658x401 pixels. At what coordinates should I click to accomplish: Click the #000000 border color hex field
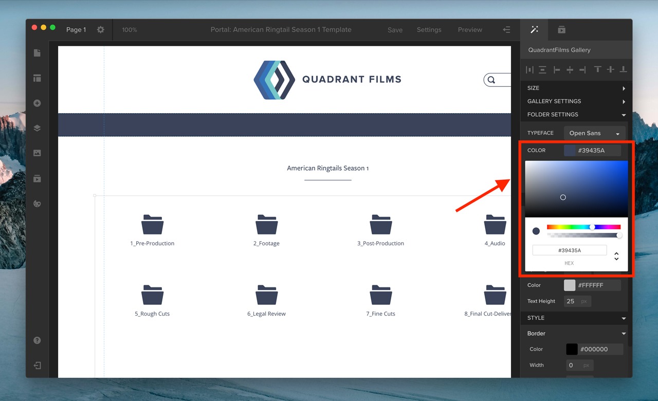[x=600, y=349]
